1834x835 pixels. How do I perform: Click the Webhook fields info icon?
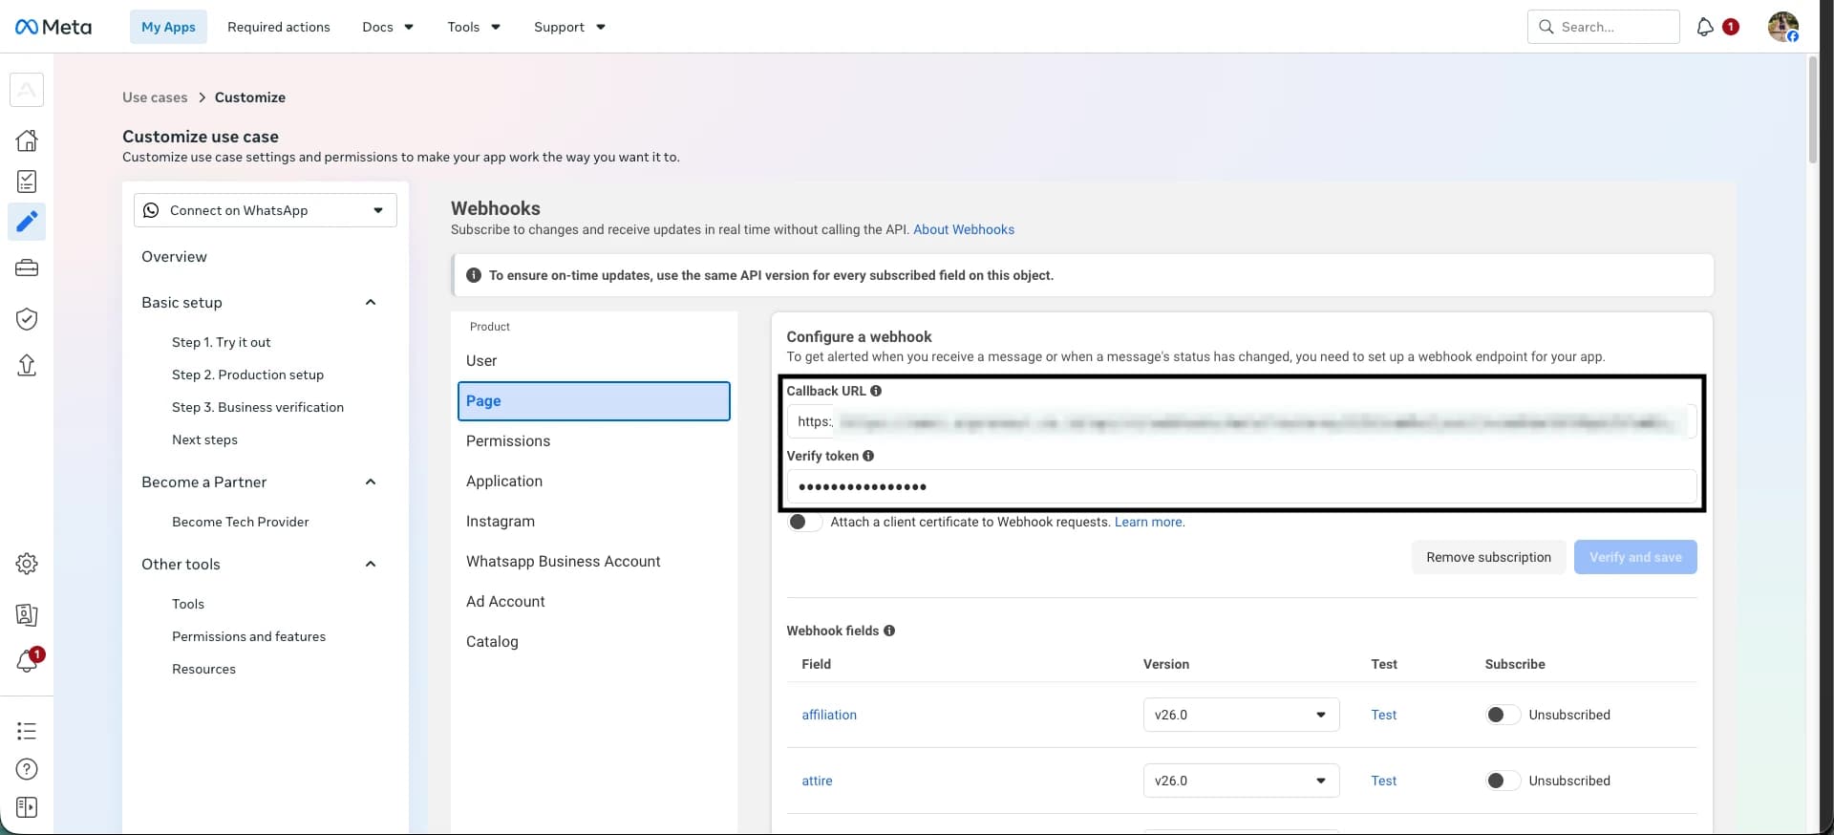pos(889,631)
